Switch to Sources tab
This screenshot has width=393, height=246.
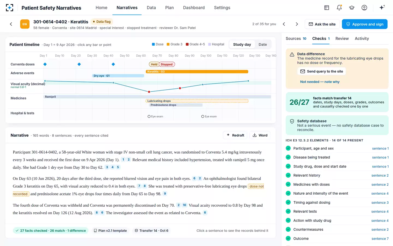[296, 39]
